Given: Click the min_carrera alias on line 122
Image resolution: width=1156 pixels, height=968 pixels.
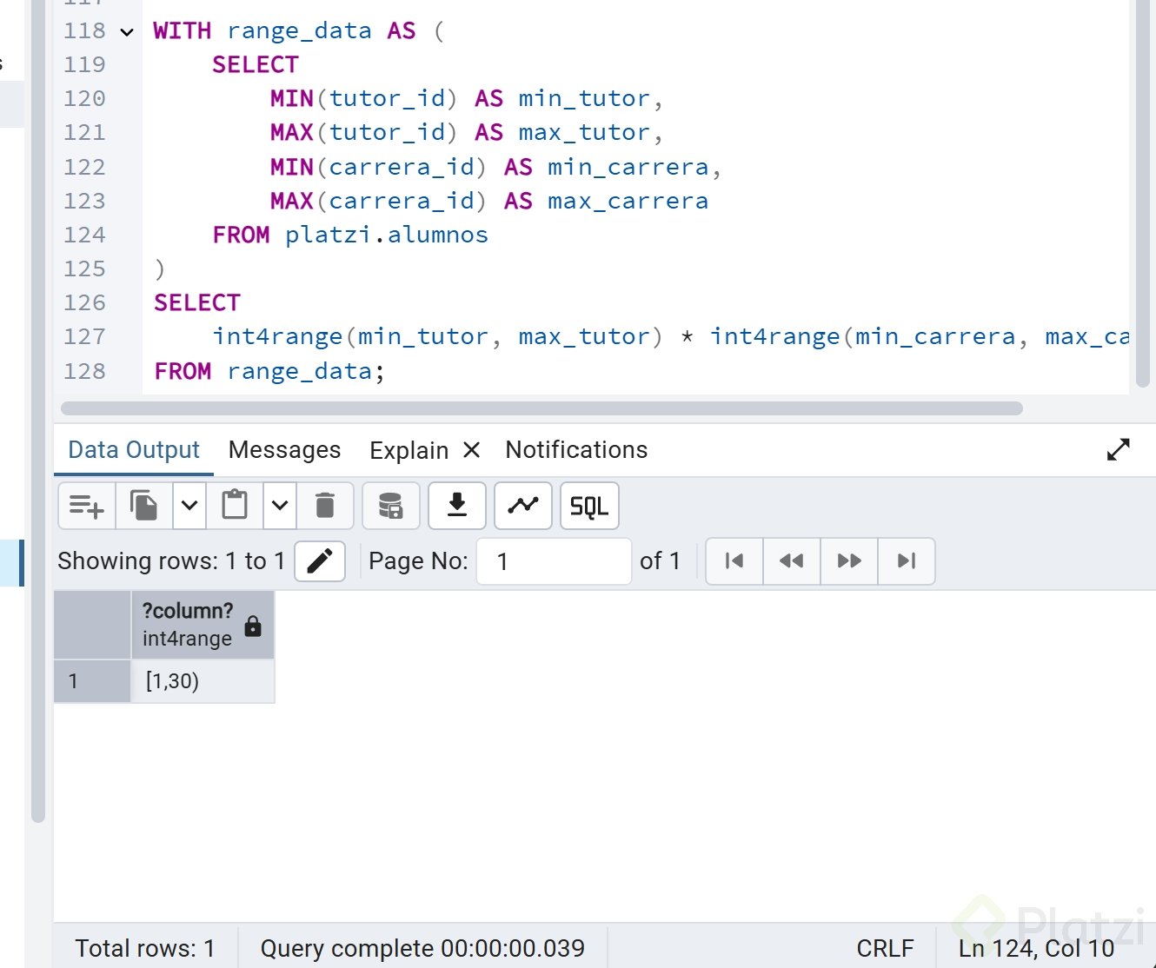Looking at the screenshot, I should (x=628, y=167).
